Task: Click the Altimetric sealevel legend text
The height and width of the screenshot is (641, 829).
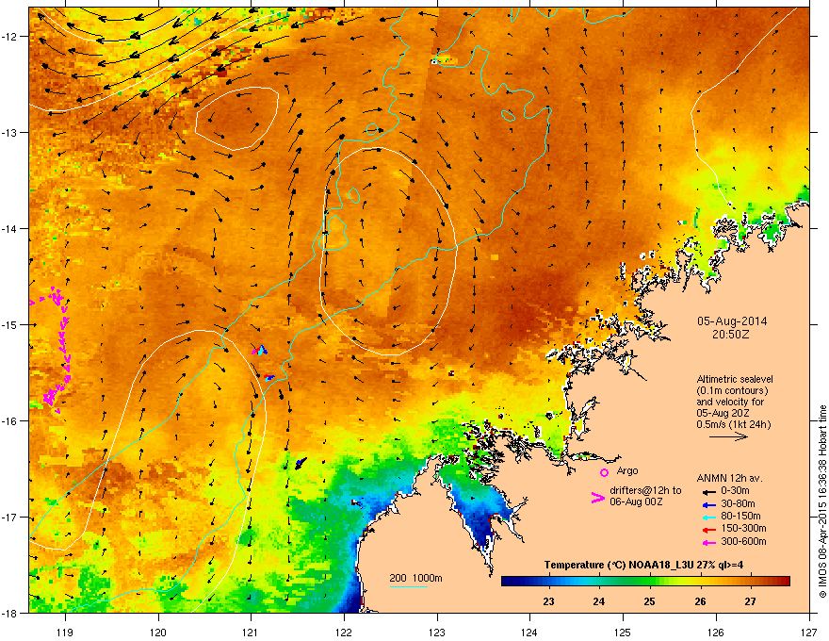Action: 735,379
